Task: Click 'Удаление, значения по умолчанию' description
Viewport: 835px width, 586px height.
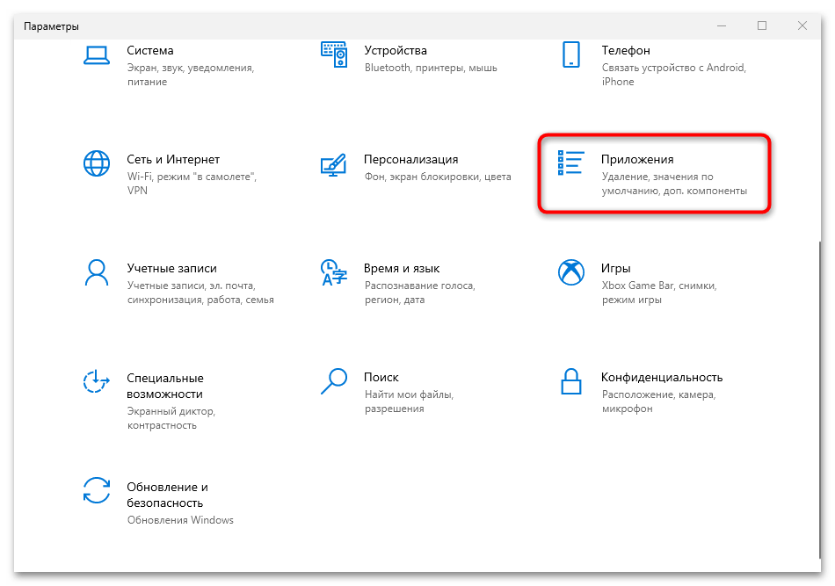Action: click(x=674, y=184)
